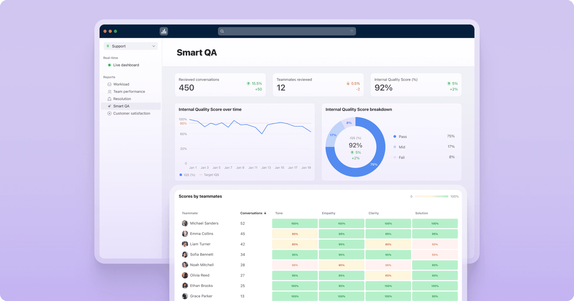Toggle the IQS (%) legend series
Screen dimensions: 574x301
[187, 175]
